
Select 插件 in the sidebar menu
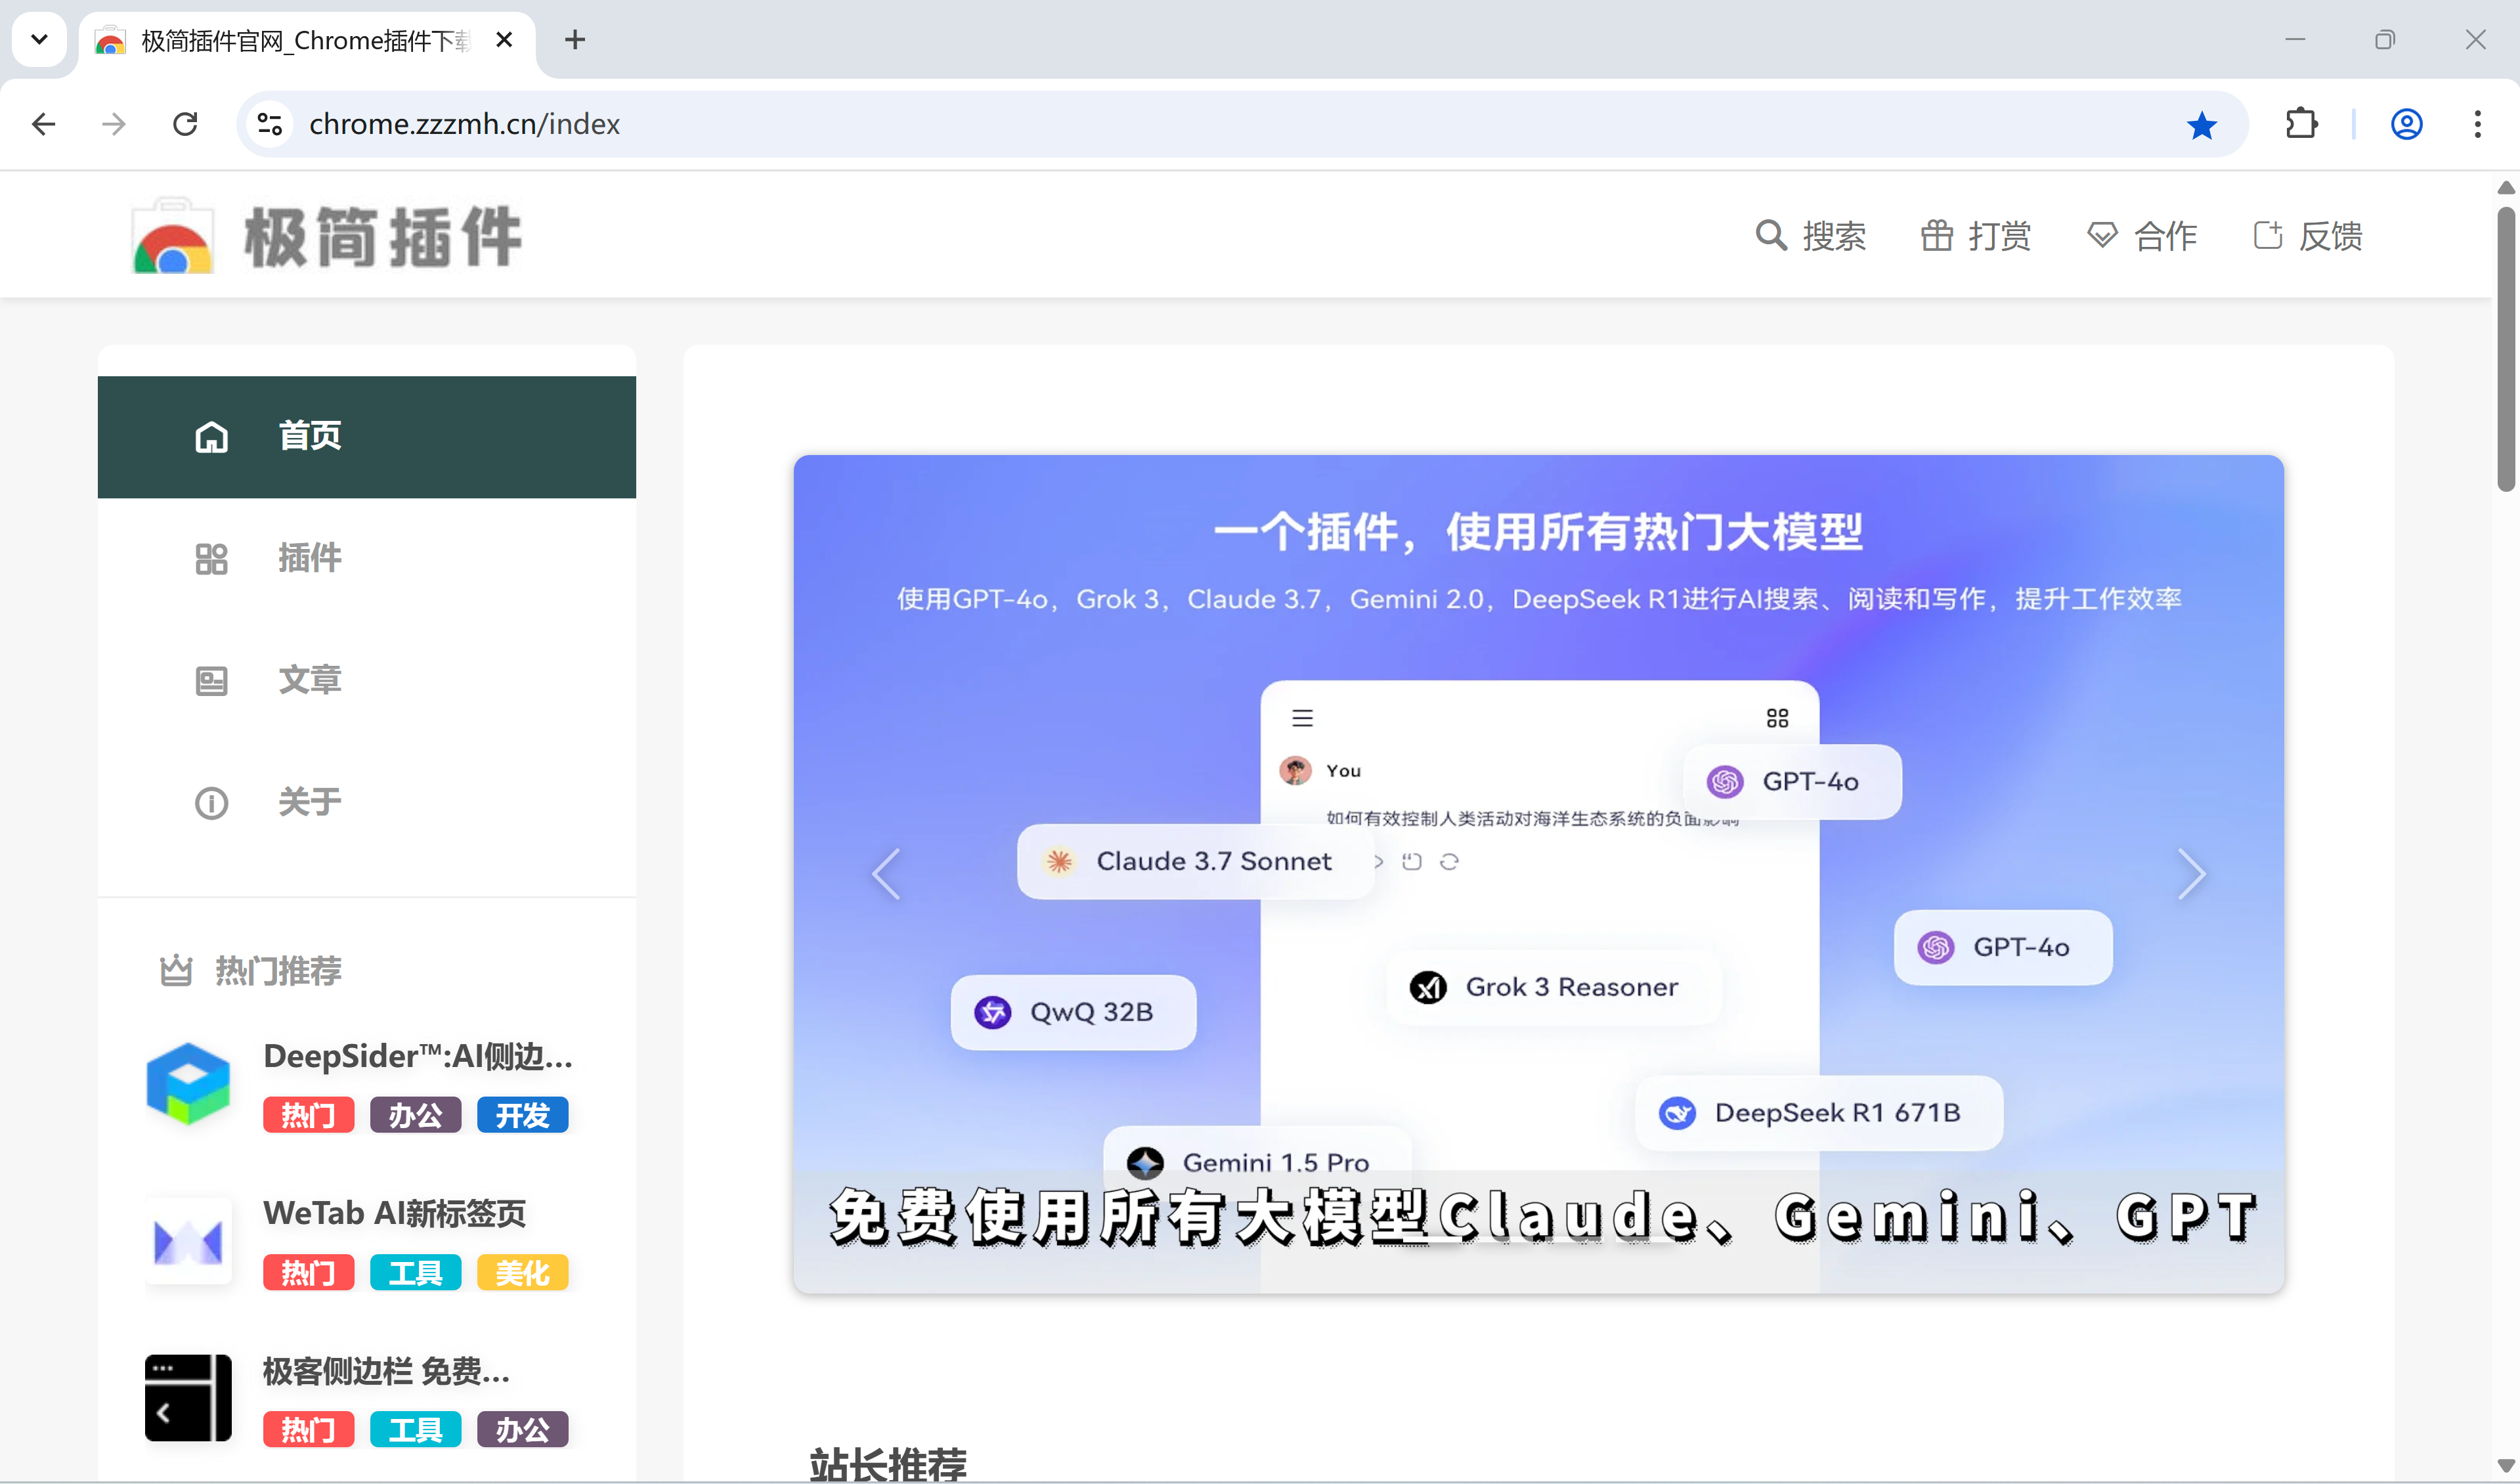coord(309,558)
